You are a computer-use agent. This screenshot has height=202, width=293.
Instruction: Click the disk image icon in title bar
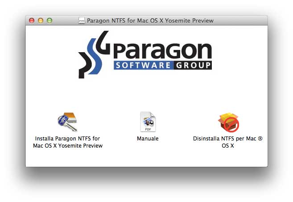(x=82, y=21)
